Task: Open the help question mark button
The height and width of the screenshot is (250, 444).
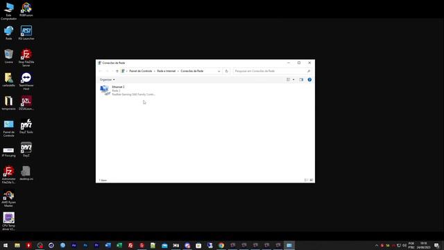Action: [309, 80]
